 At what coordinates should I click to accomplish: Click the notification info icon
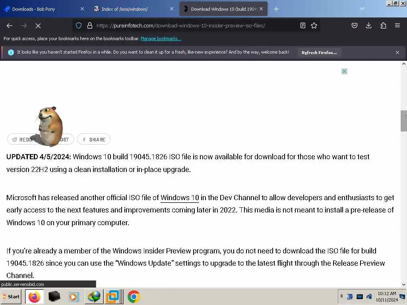click(11, 52)
